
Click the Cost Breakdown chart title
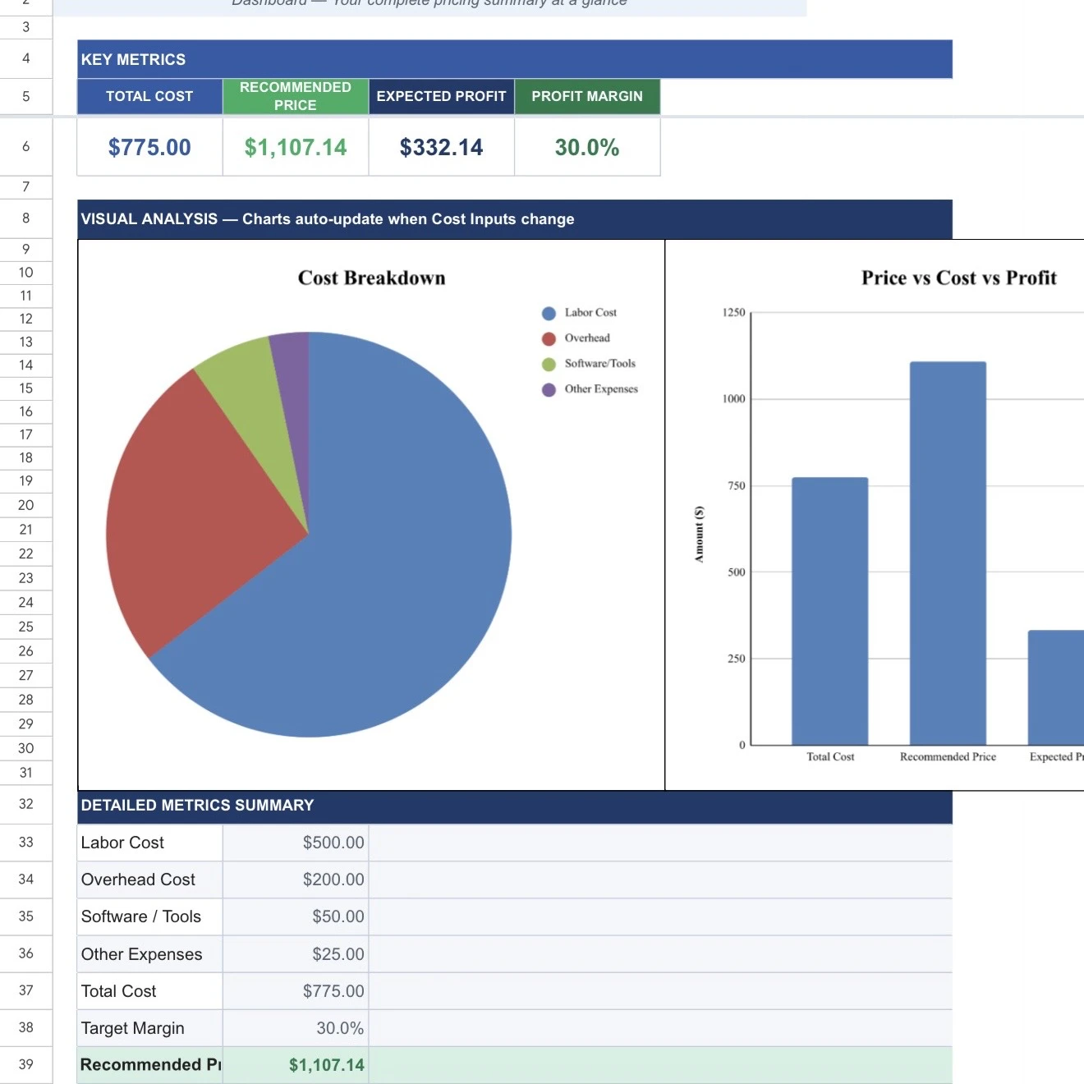370,278
